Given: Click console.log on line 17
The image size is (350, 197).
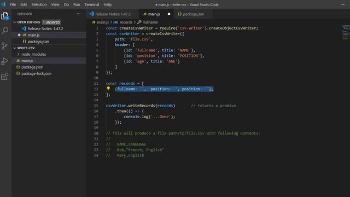Looking at the screenshot, I should click(x=136, y=117).
